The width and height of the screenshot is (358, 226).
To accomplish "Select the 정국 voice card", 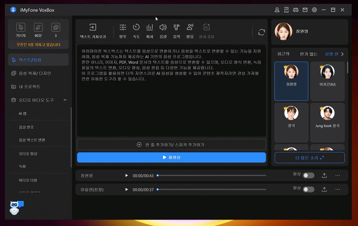I will (x=291, y=123).
